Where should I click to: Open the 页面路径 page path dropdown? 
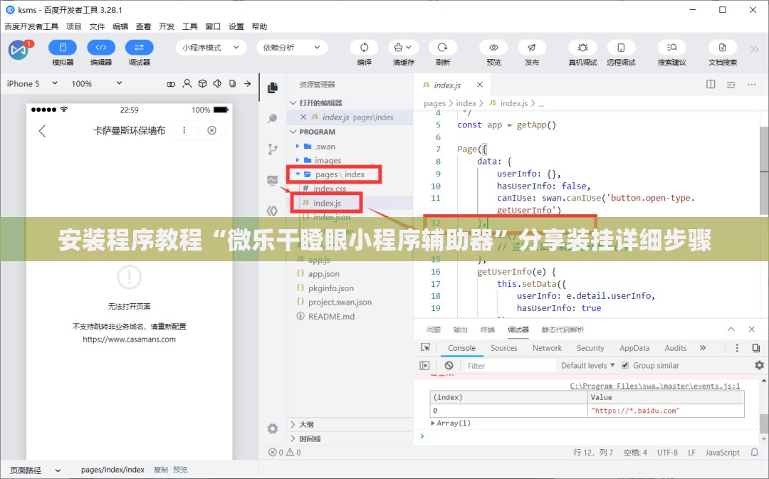pos(36,470)
